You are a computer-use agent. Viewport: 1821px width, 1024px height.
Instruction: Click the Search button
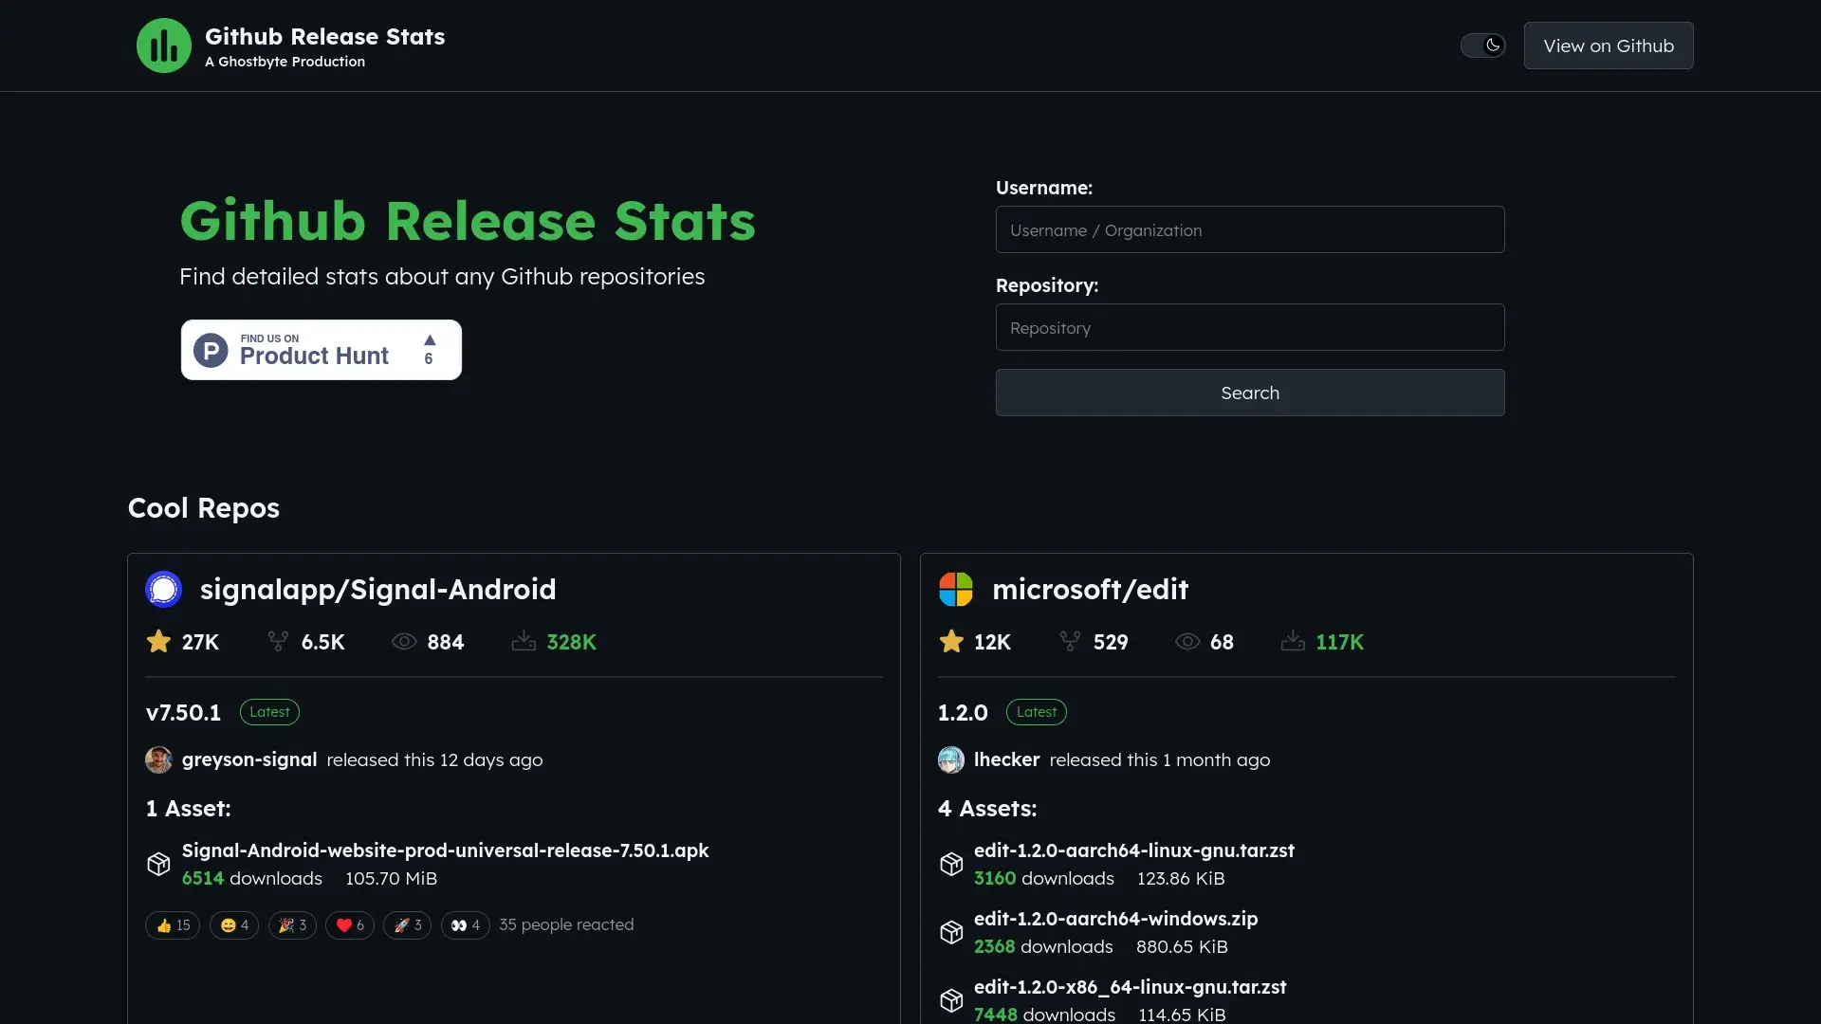1249,393
